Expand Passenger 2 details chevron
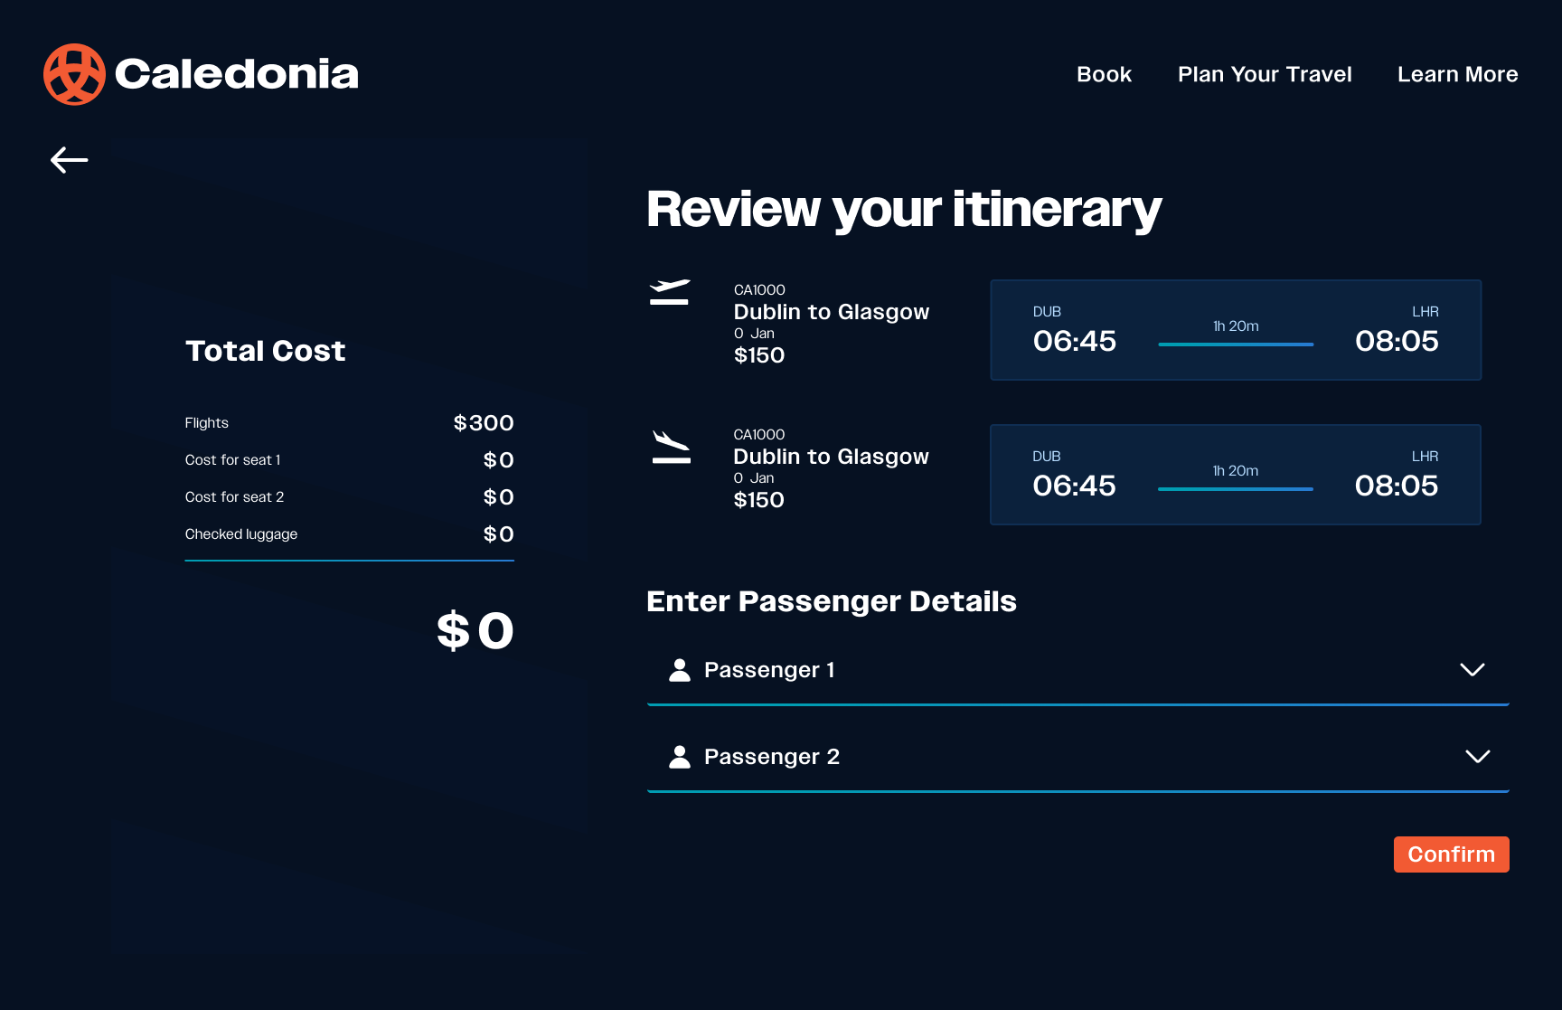The width and height of the screenshot is (1562, 1010). 1477,757
